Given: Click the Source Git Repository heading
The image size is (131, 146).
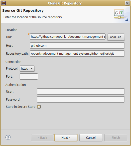Looking at the screenshot, I should pyautogui.click(x=23, y=10).
